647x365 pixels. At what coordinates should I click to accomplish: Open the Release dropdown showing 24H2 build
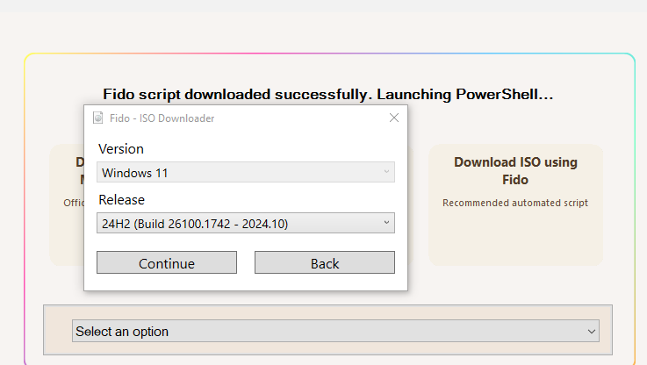(246, 223)
